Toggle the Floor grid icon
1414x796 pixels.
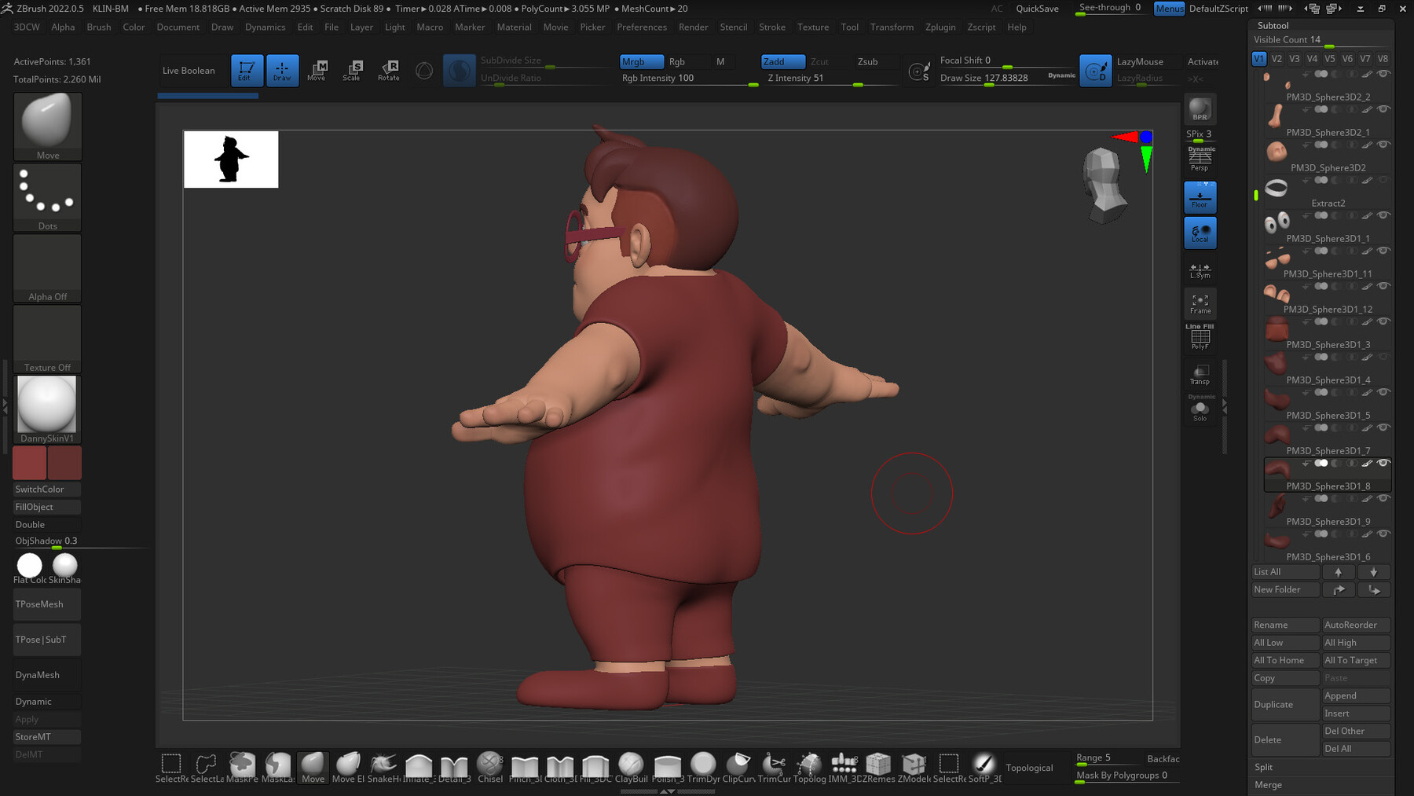1200,197
